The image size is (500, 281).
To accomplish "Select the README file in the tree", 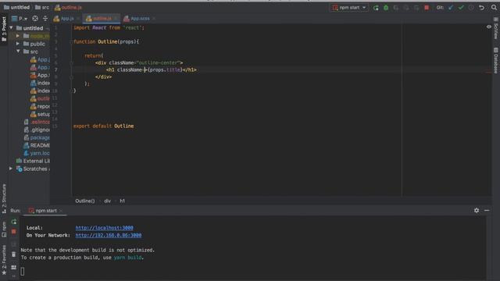I will pyautogui.click(x=37, y=145).
